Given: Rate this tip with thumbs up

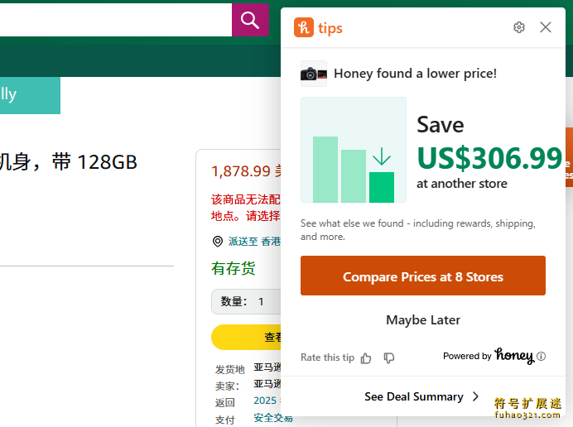Looking at the screenshot, I should 366,358.
